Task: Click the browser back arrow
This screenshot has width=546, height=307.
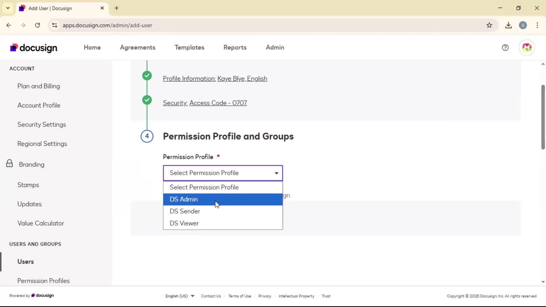Action: point(9,25)
